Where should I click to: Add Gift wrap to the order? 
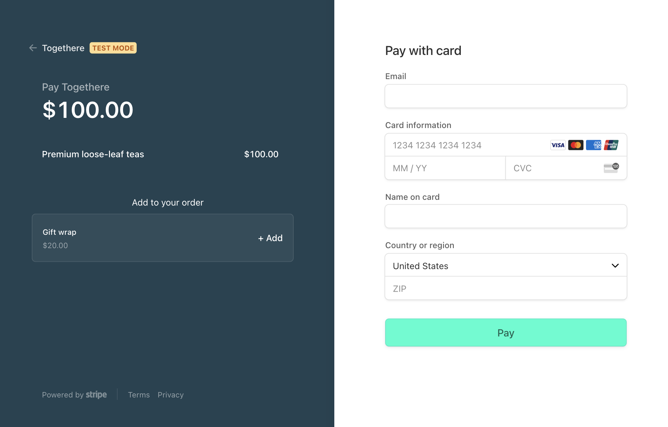(270, 238)
